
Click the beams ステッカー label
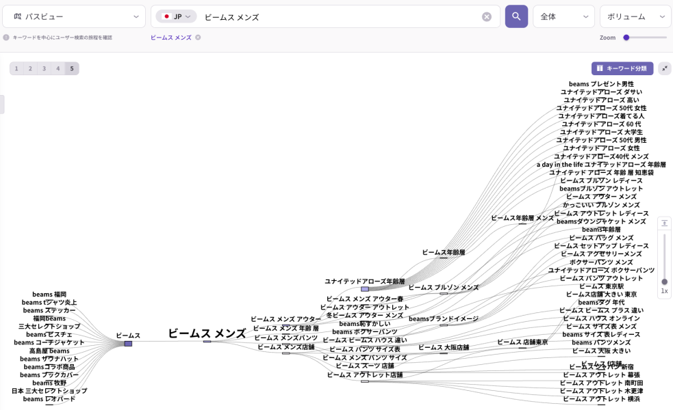coord(49,310)
